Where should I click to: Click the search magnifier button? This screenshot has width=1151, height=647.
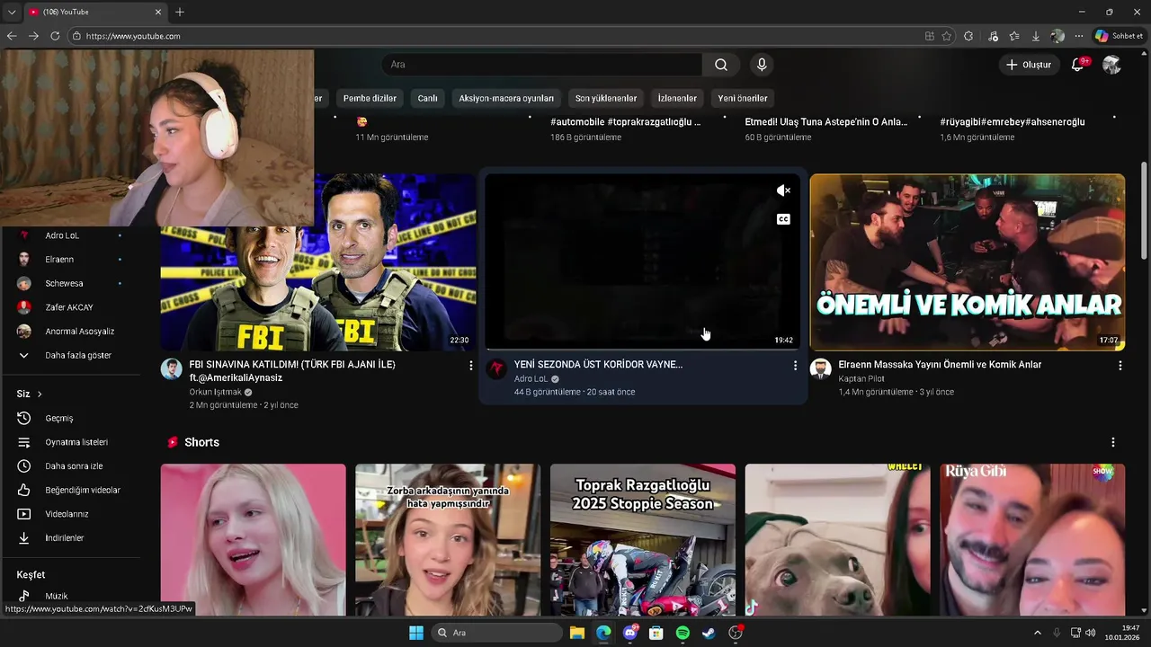tap(721, 65)
